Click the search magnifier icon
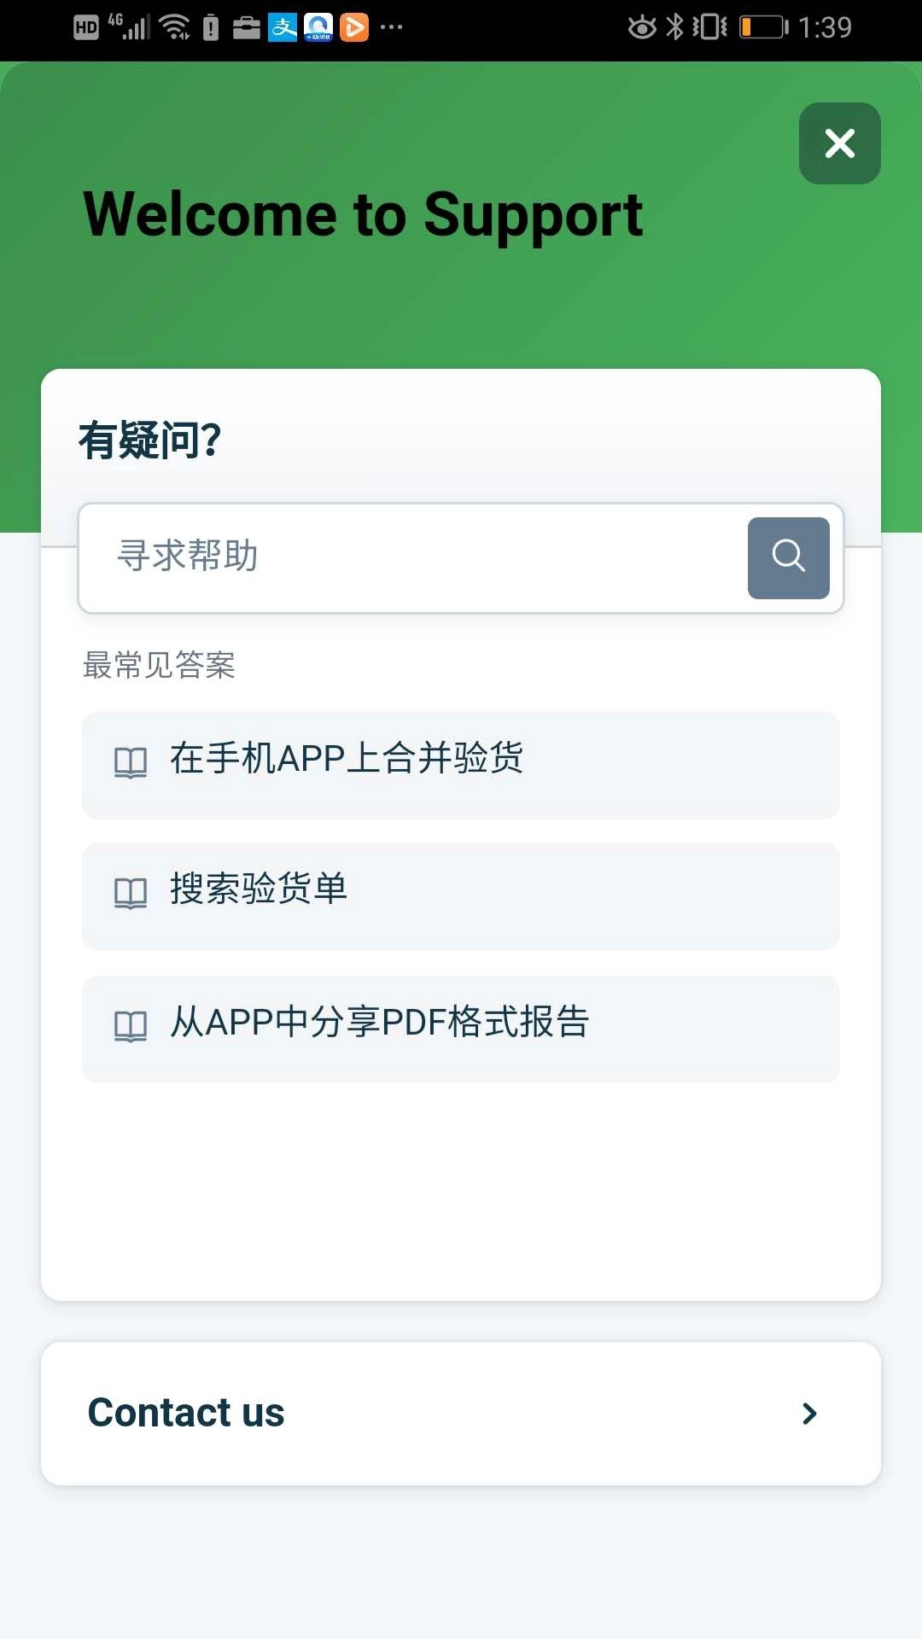This screenshot has width=922, height=1639. tap(787, 557)
